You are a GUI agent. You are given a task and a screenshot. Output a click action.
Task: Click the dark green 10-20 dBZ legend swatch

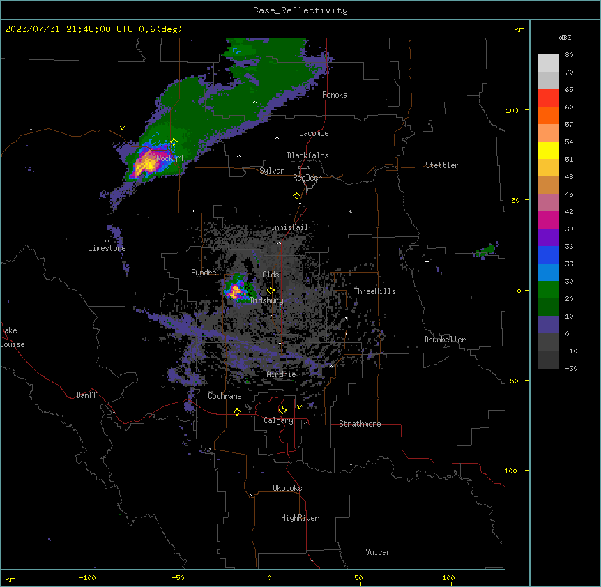click(x=548, y=307)
